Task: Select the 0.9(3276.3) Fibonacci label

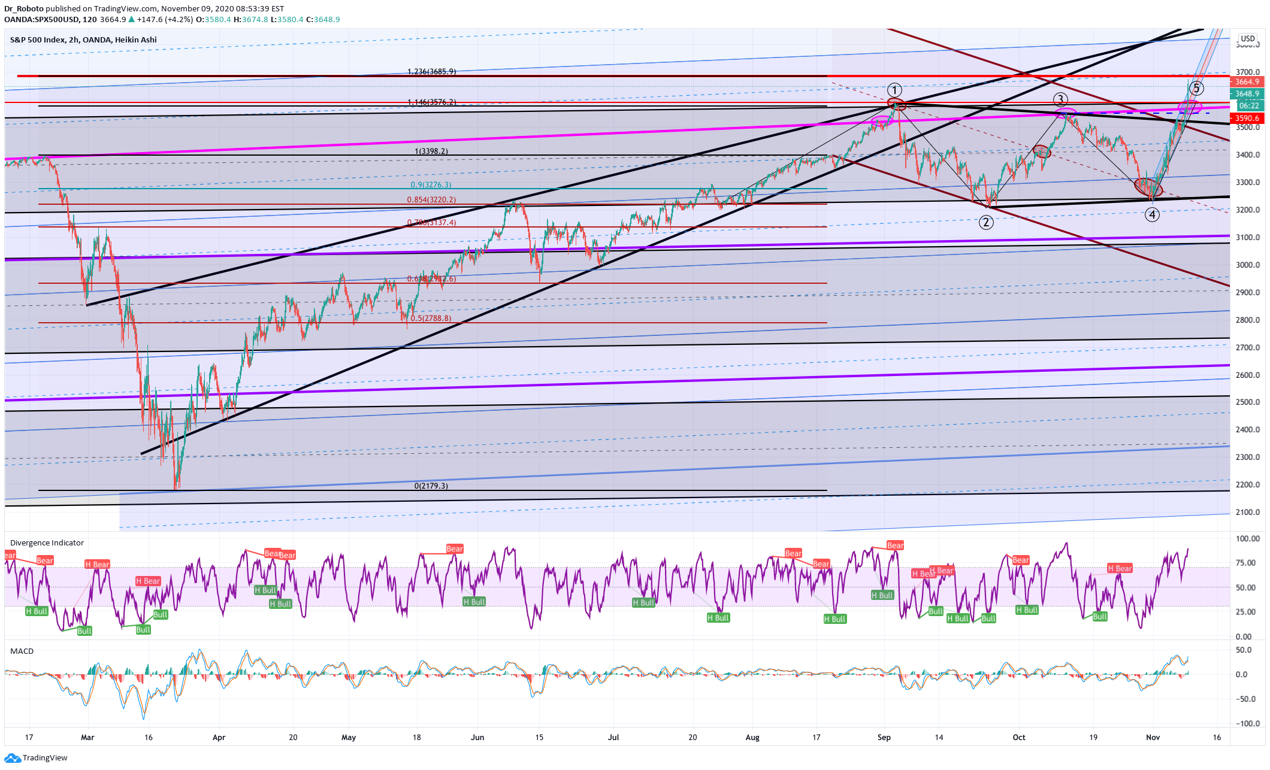Action: click(x=431, y=185)
